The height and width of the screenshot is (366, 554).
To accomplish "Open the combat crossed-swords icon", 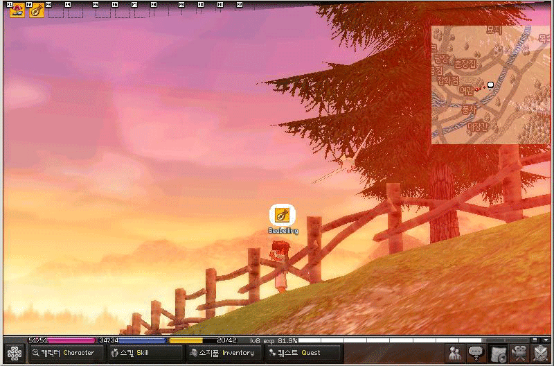I will [540, 353].
